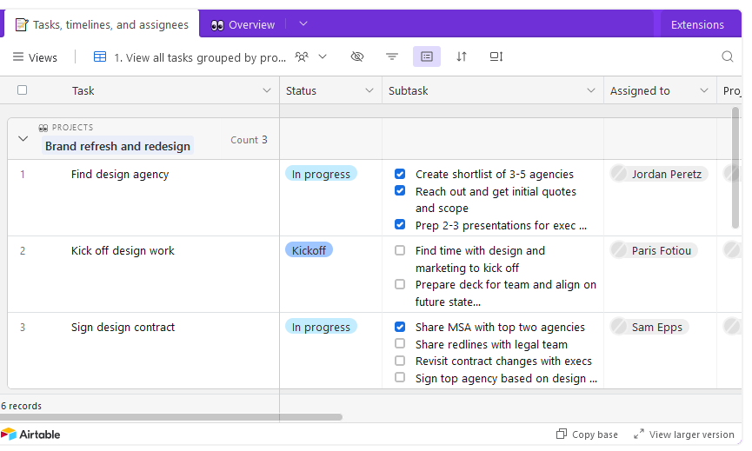
Task: Click Sam Epps avatar icon
Action: coord(619,327)
